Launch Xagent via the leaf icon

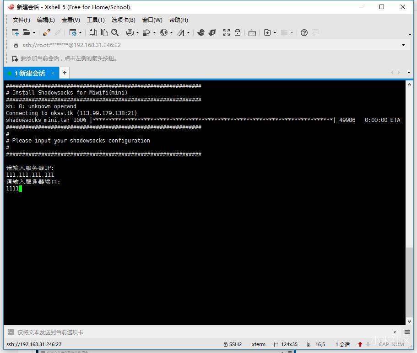[x=212, y=32]
